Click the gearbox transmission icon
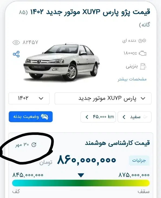 (142, 41)
